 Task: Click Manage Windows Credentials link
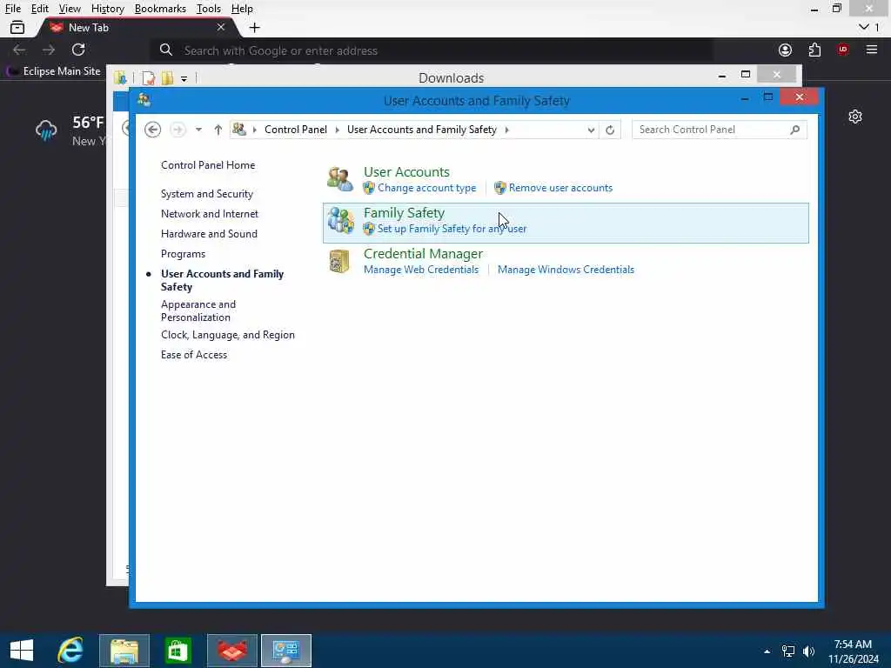pos(566,270)
